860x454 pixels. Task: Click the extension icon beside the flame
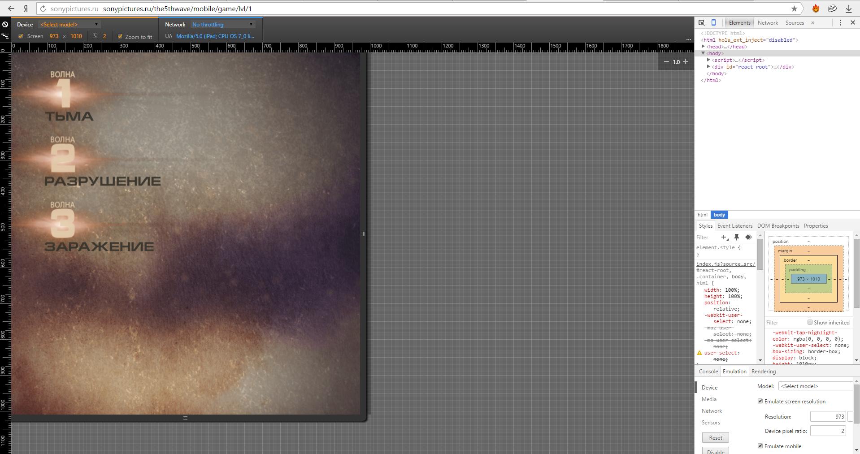[832, 9]
